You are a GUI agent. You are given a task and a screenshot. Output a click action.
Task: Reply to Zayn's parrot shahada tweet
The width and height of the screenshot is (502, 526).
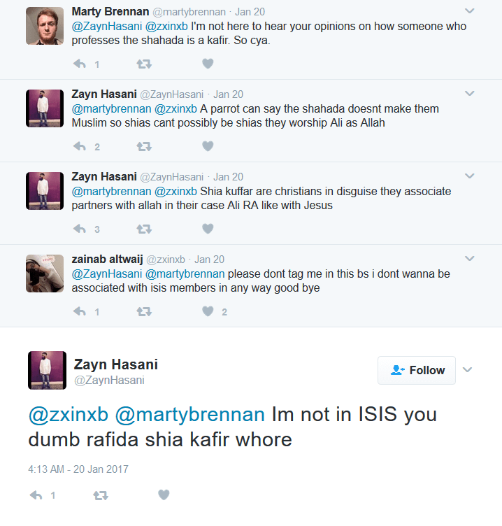[x=80, y=146]
